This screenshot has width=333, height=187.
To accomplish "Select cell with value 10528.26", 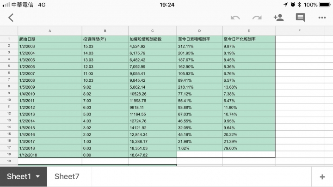I will tap(153, 93).
